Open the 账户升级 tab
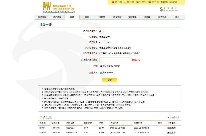Screen dimensions: 206x136 coord(162,17)
